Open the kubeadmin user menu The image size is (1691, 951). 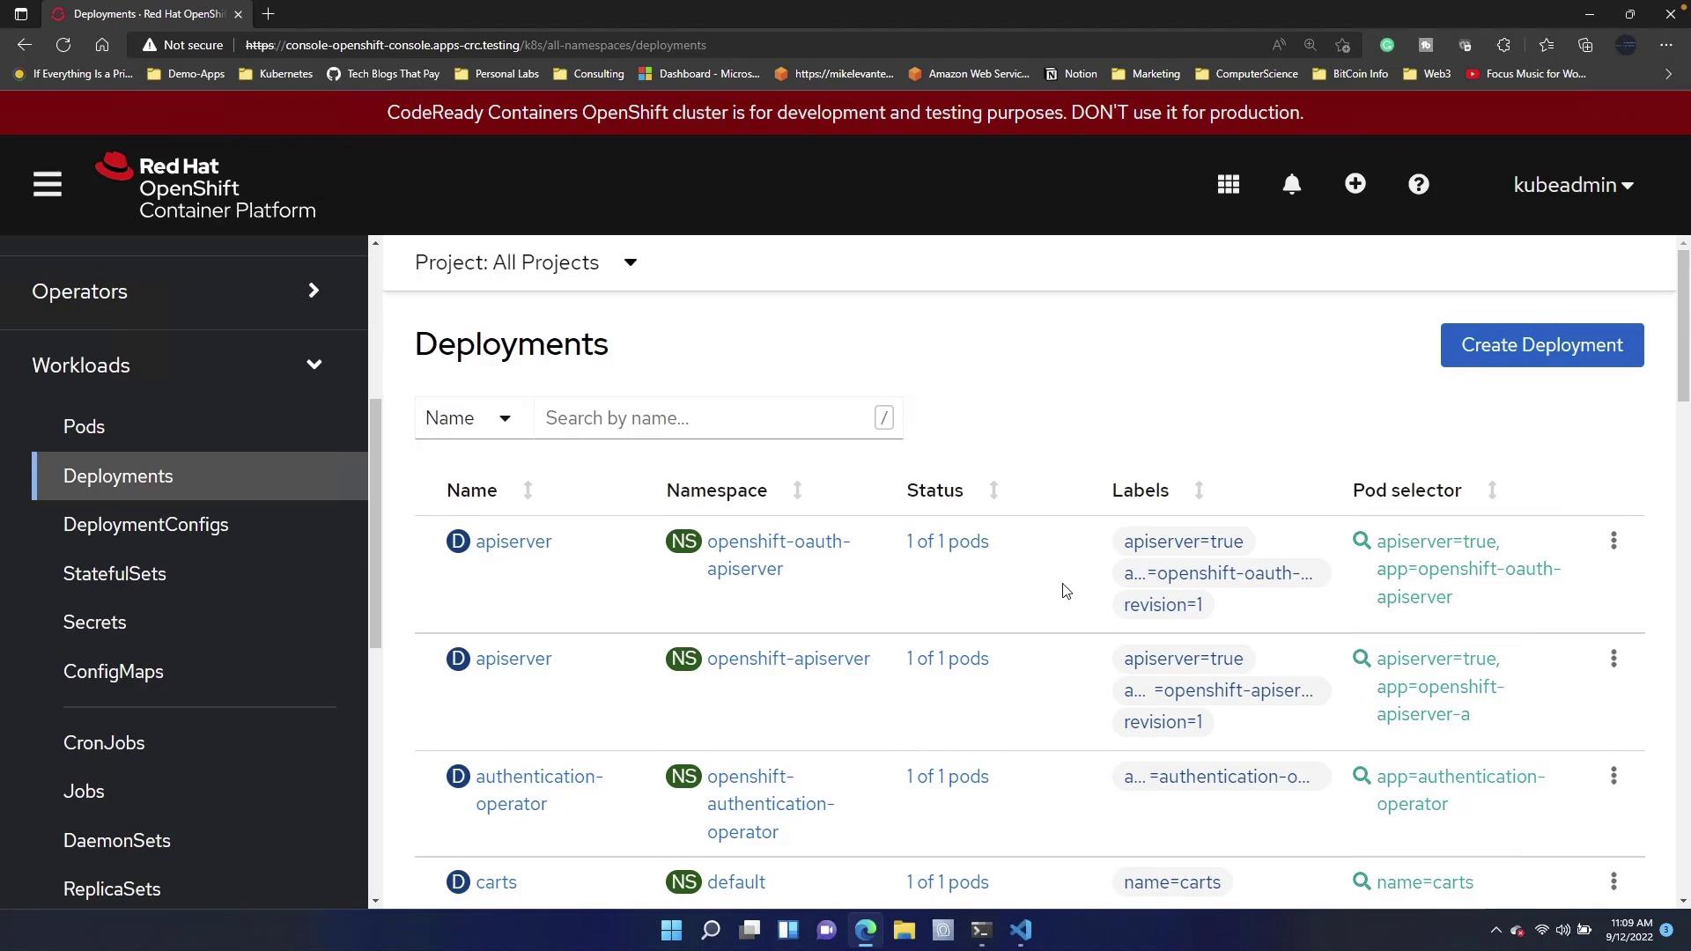coord(1573,185)
